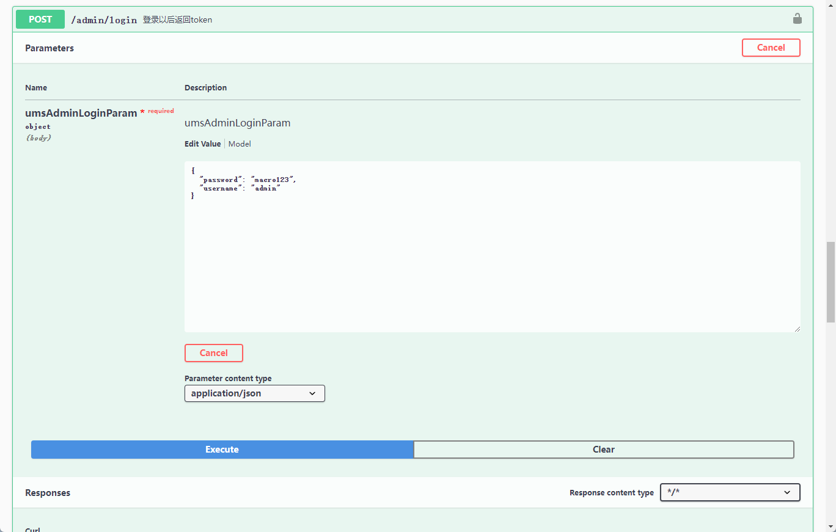Click the textarea resize handle corner
The height and width of the screenshot is (532, 836).
pyautogui.click(x=797, y=329)
